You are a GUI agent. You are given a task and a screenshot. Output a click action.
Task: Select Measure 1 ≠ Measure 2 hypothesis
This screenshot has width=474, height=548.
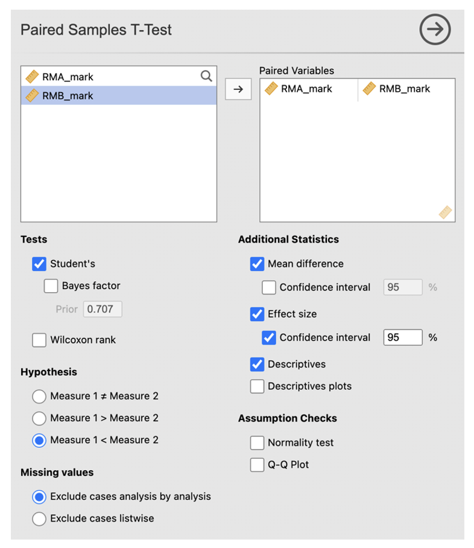coord(39,397)
